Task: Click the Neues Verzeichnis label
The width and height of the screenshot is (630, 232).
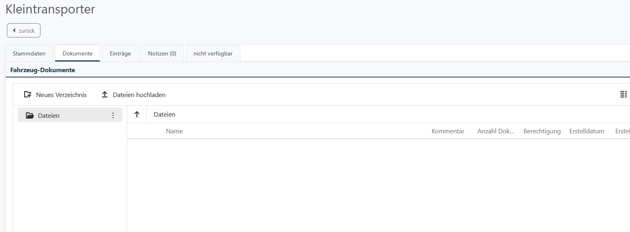Action: click(61, 95)
